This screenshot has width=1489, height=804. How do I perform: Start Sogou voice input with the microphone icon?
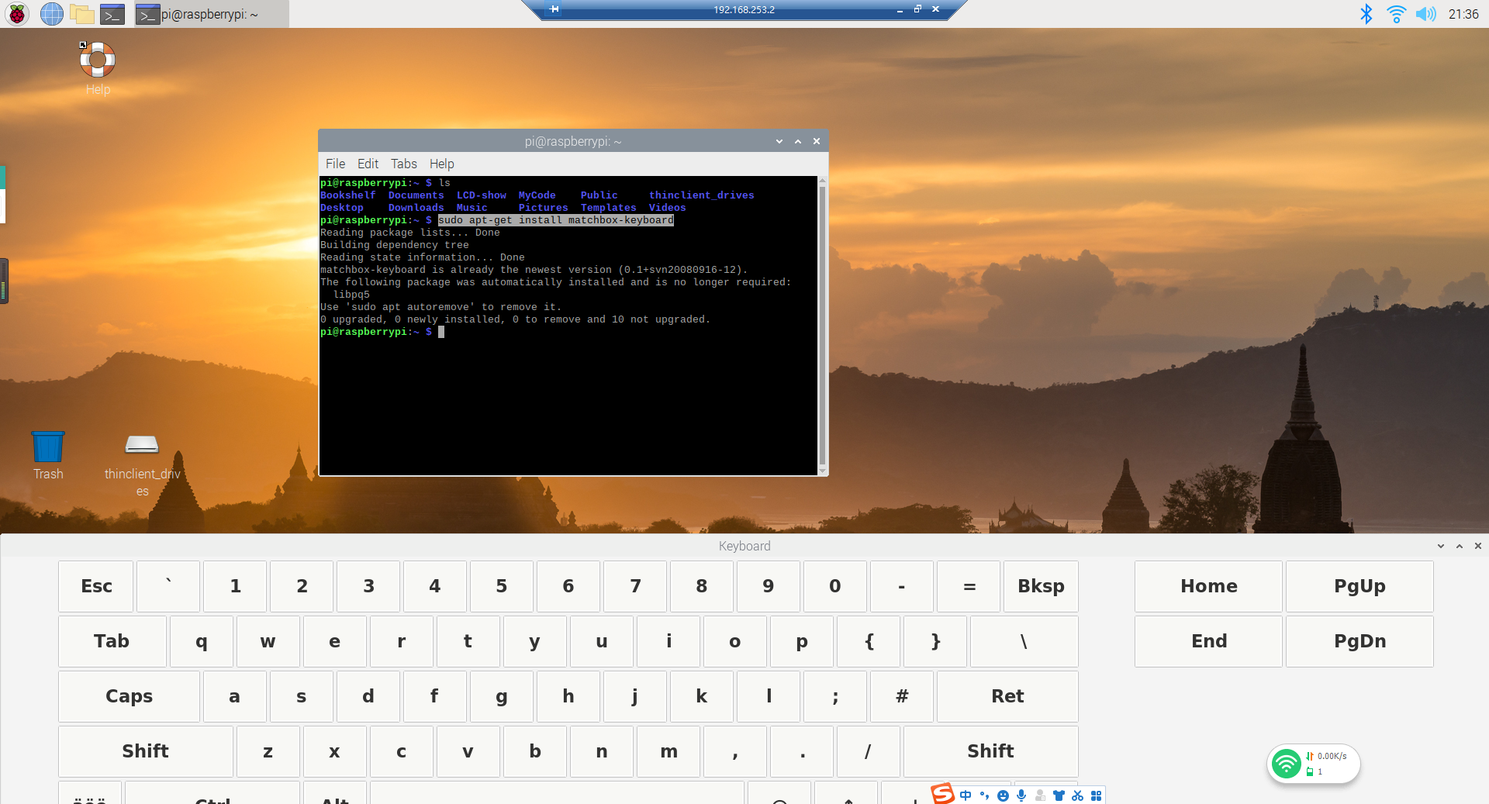click(1022, 795)
